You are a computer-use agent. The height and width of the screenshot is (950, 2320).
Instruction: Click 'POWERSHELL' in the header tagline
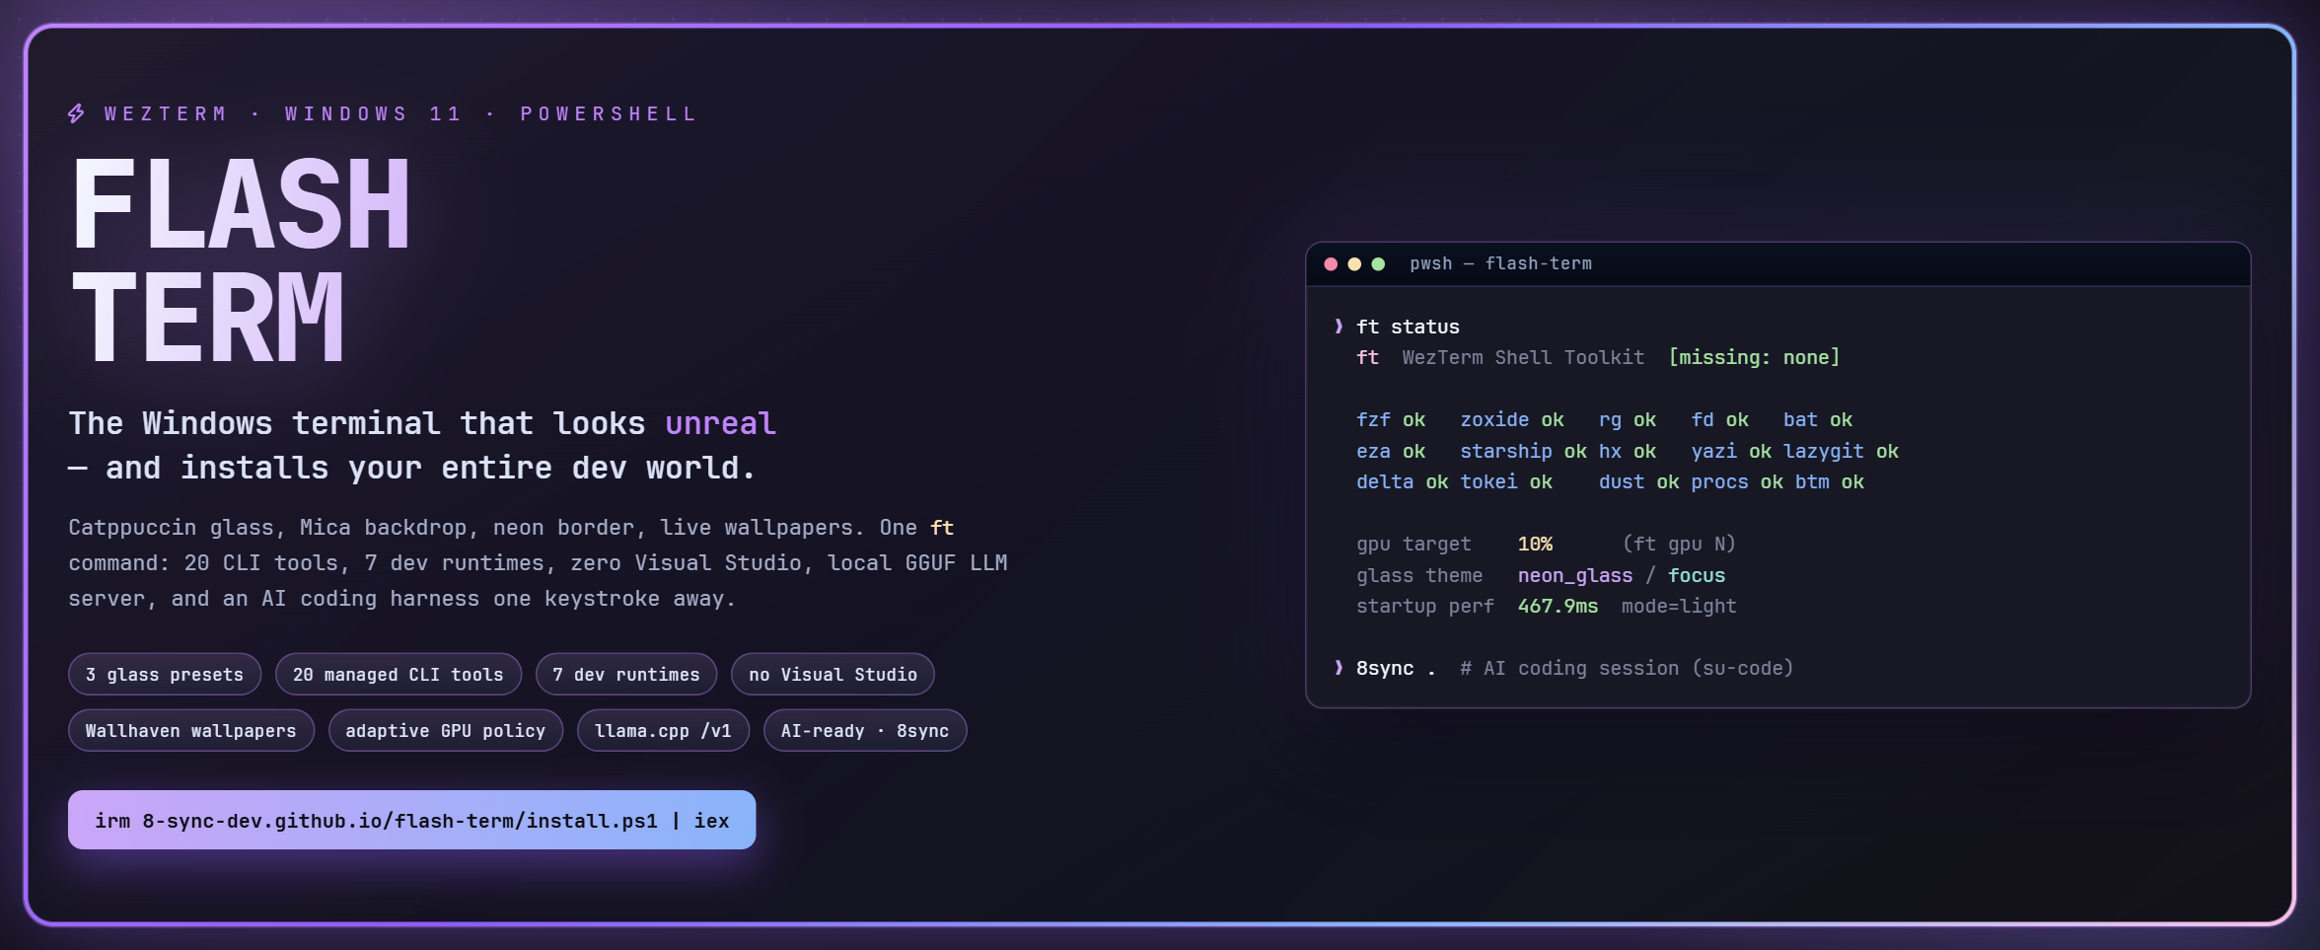coord(609,113)
